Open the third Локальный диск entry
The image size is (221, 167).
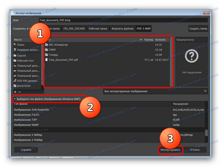[27, 76]
